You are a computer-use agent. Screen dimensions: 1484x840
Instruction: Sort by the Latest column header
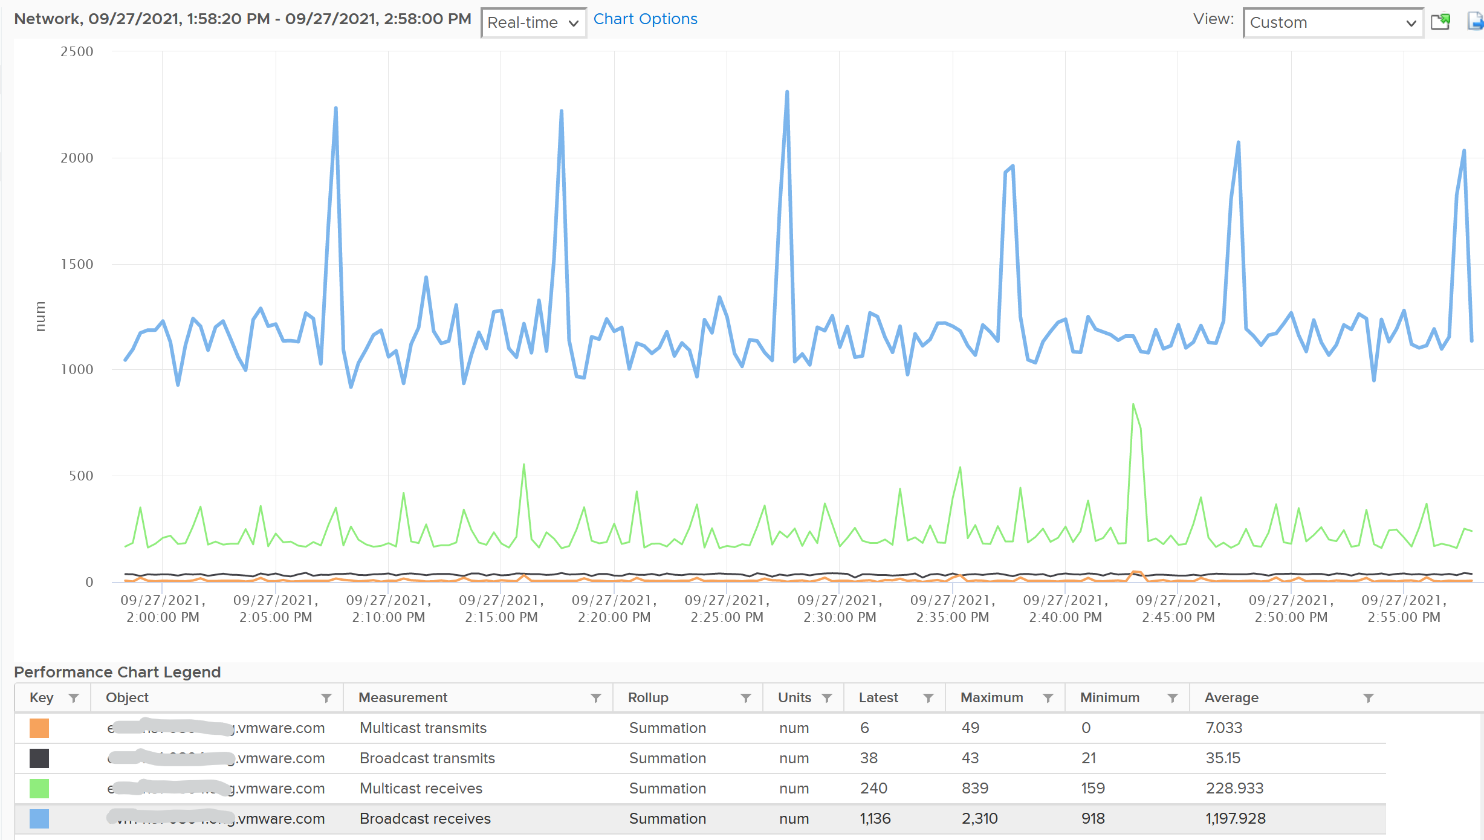tap(878, 697)
